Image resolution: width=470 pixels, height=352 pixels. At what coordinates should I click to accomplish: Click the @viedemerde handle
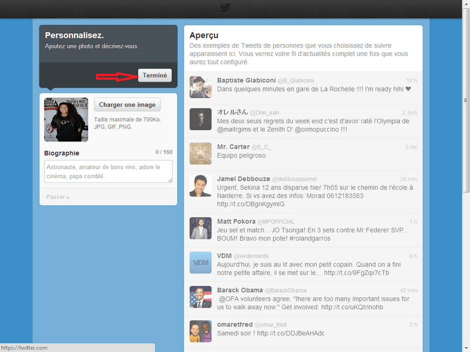[251, 256]
